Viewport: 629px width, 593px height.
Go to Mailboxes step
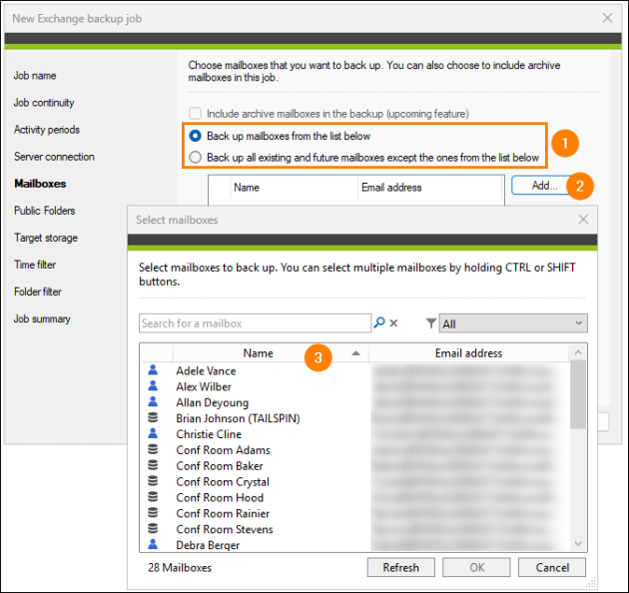tap(40, 184)
